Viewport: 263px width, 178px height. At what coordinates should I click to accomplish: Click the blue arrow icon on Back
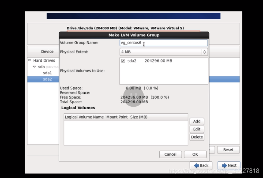coord(197,165)
